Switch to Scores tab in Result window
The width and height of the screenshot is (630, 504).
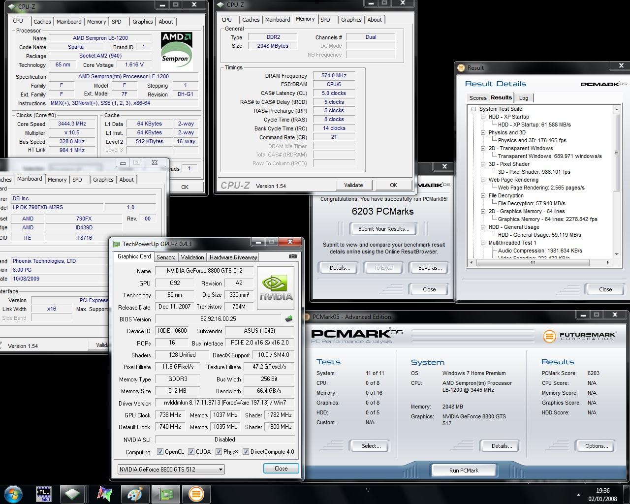pos(478,98)
